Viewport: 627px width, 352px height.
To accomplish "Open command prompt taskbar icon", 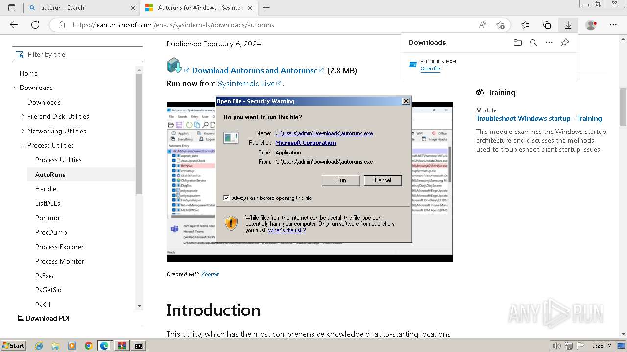I will pyautogui.click(x=139, y=346).
